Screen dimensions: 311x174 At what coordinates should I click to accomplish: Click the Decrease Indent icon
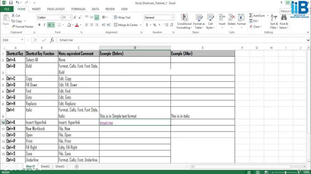click(x=104, y=25)
